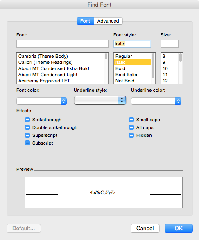Toggle the All caps checkbox
The image size is (199, 240).
click(131, 127)
